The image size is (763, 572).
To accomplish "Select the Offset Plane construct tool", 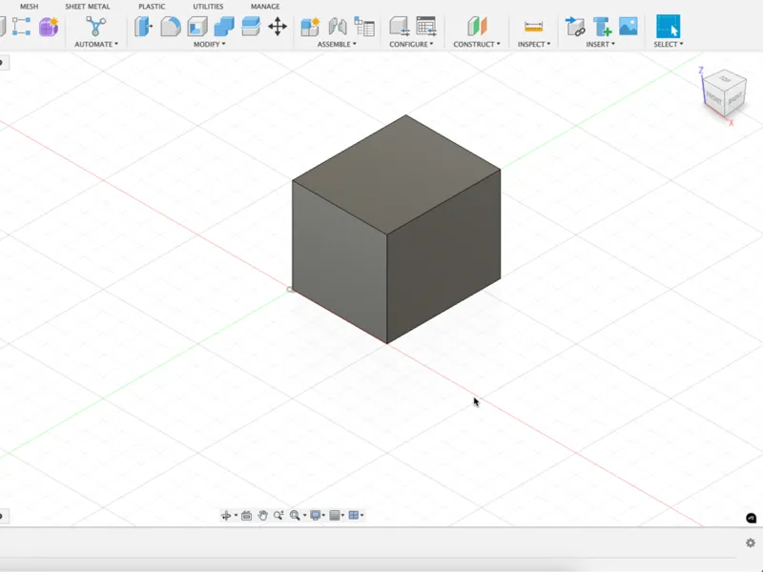I will (477, 27).
